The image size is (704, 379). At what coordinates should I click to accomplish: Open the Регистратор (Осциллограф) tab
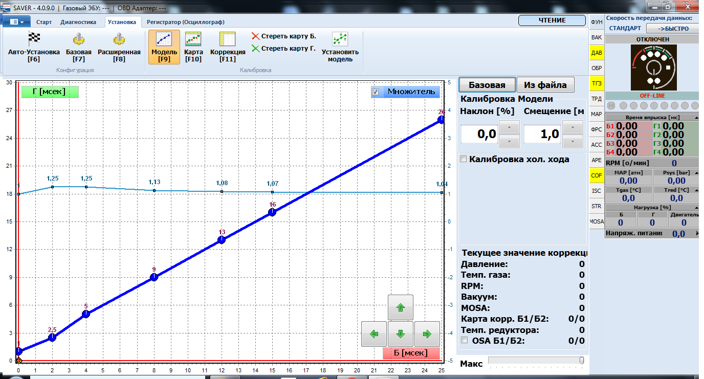click(185, 22)
